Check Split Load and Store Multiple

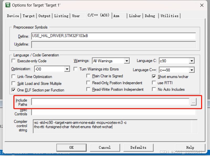[14, 83]
